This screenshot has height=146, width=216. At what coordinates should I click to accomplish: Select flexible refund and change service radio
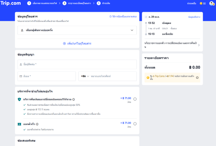(x=135, y=99)
